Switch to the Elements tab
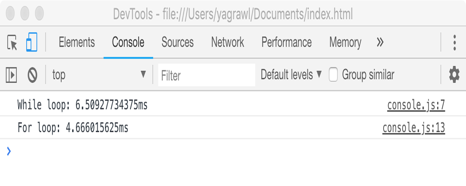This screenshot has height=186, width=466. [77, 43]
